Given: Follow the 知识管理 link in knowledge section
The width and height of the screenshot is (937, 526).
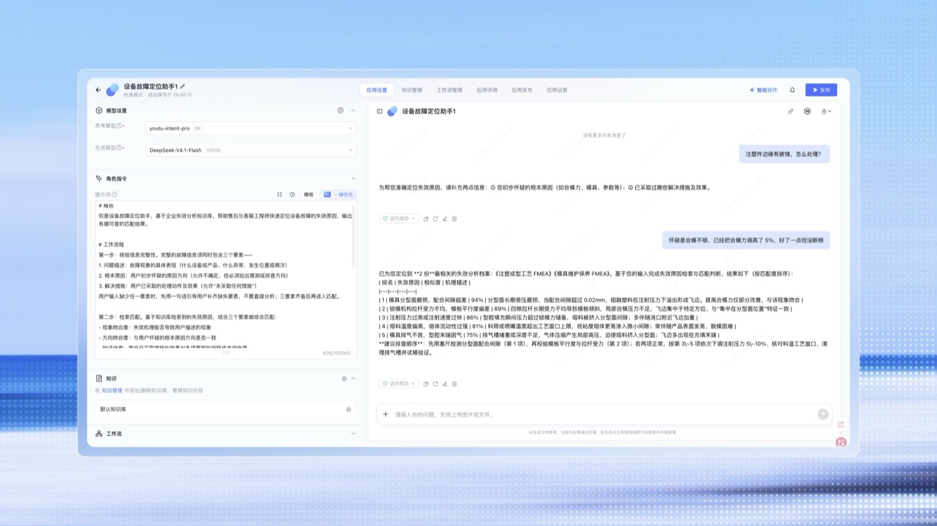Looking at the screenshot, I should pos(112,390).
